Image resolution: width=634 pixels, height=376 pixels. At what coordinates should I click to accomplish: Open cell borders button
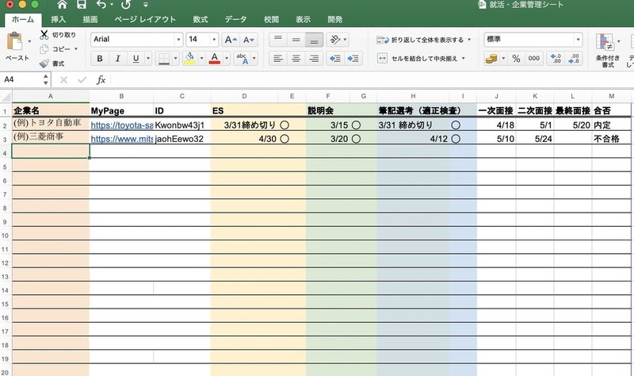click(164, 59)
